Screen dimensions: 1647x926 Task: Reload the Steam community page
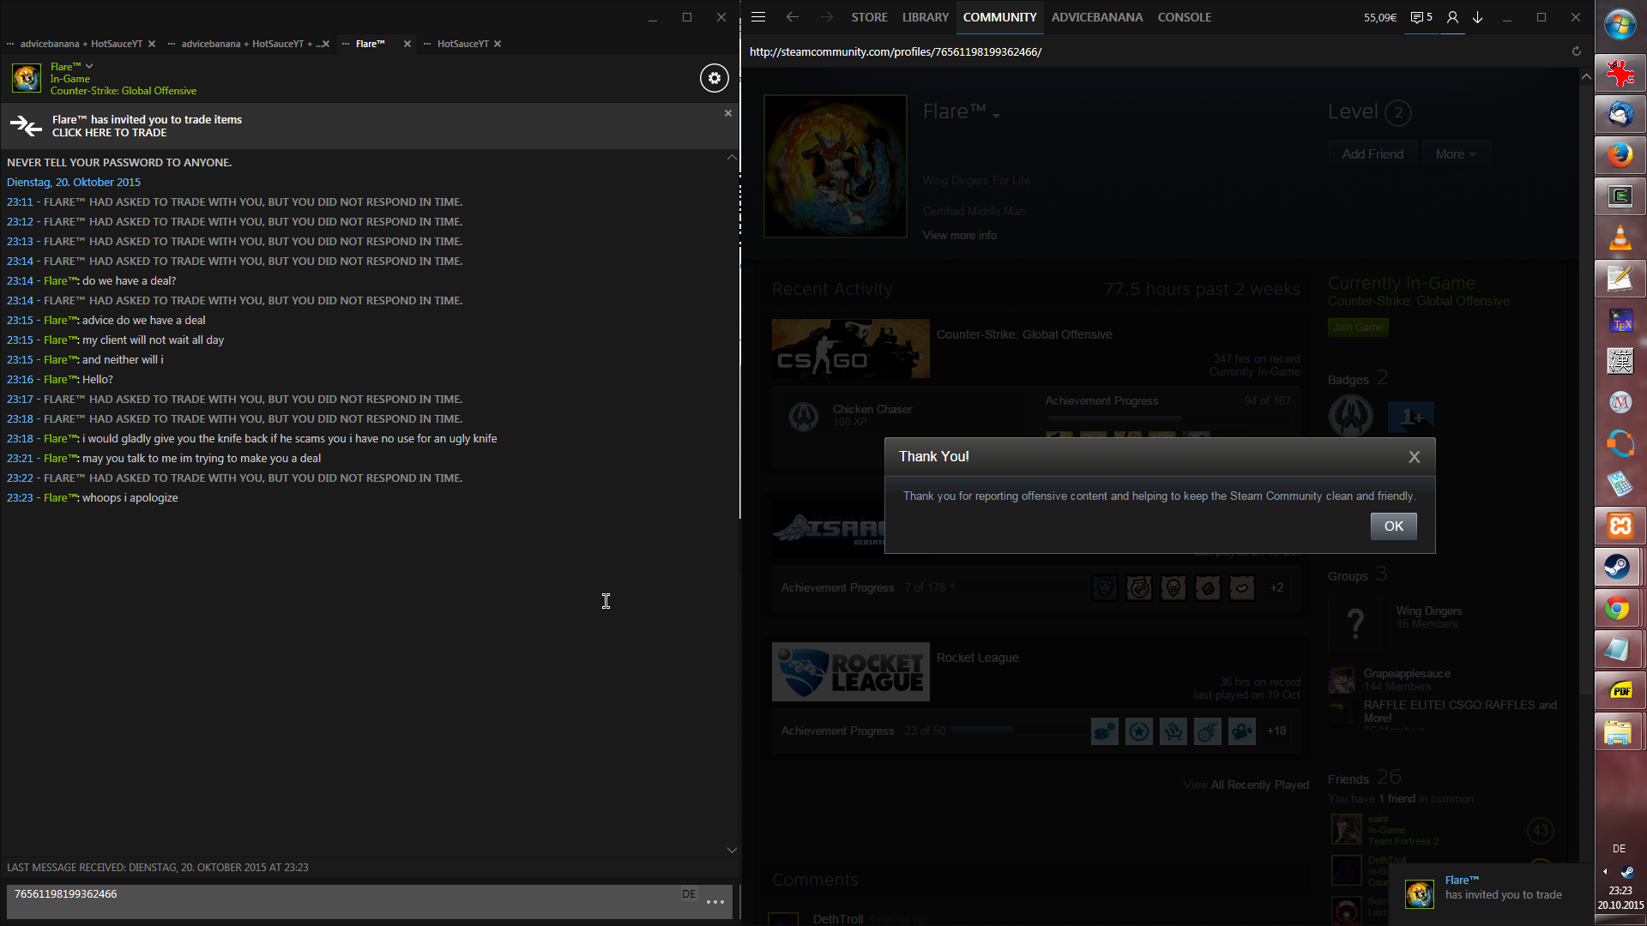pyautogui.click(x=1576, y=51)
